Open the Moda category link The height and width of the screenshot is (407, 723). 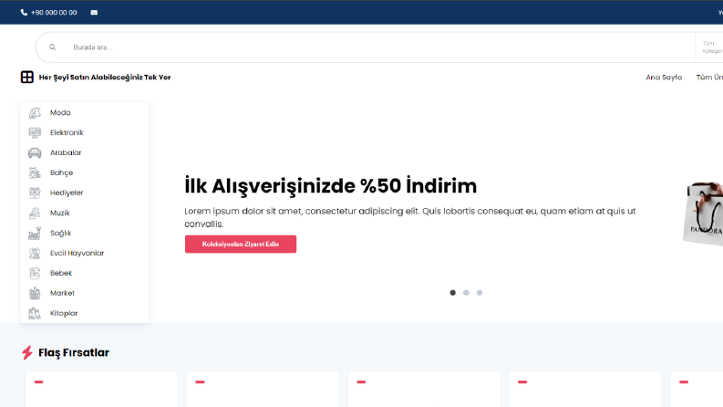(60, 112)
